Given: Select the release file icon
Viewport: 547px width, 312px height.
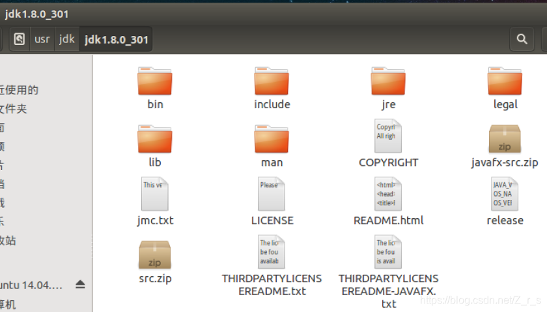Looking at the screenshot, I should [x=505, y=193].
